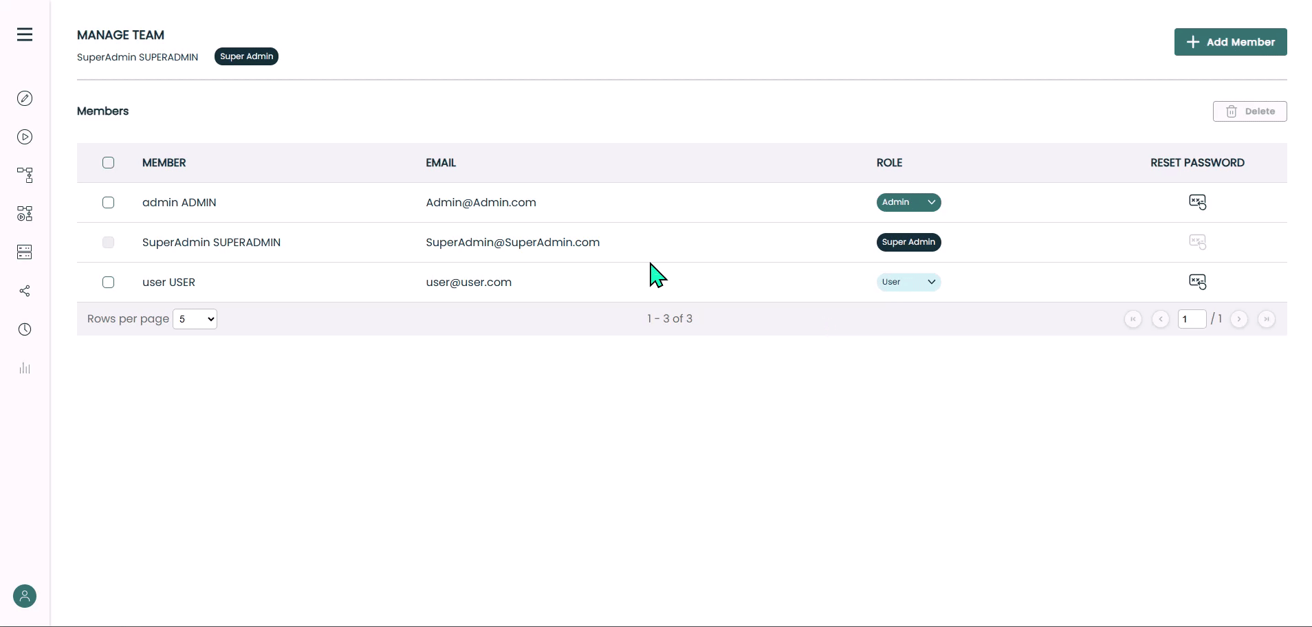Open the User role dropdown
Viewport: 1312px width, 627px height.
(x=908, y=282)
